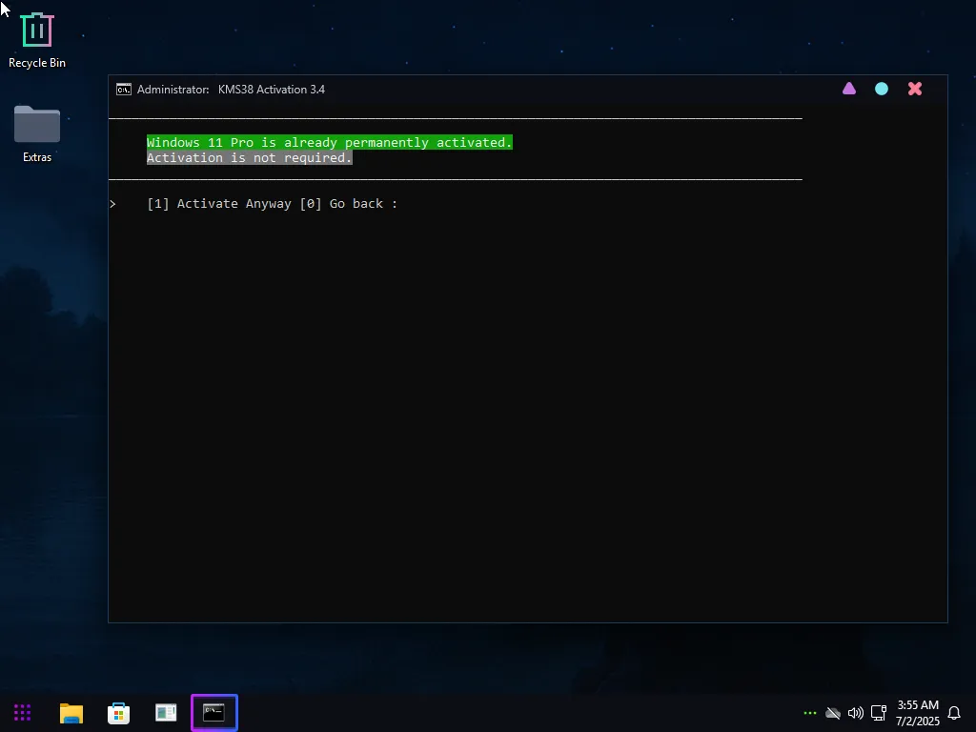The width and height of the screenshot is (976, 732).
Task: Click the 'KMS38 Activation 3.4' window title
Action: (272, 90)
